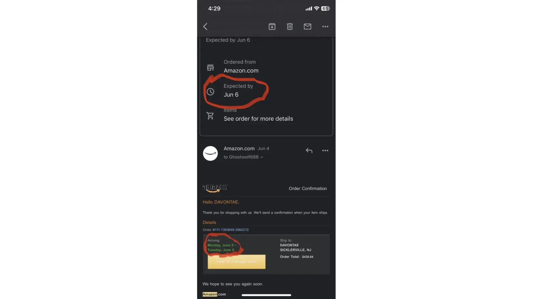Viewport: 533px width, 299px height.
Task: Tap the yellow View or manage order button
Action: point(237,262)
